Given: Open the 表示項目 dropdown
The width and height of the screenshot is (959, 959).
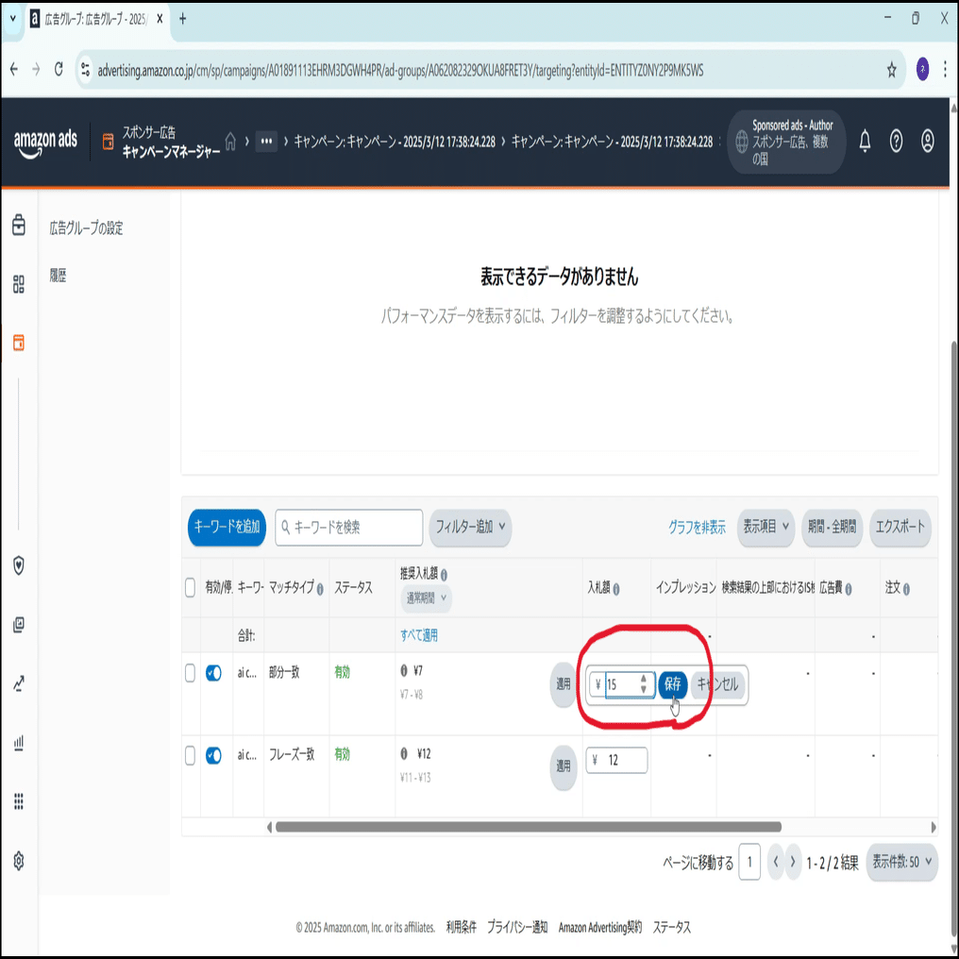Looking at the screenshot, I should [766, 527].
